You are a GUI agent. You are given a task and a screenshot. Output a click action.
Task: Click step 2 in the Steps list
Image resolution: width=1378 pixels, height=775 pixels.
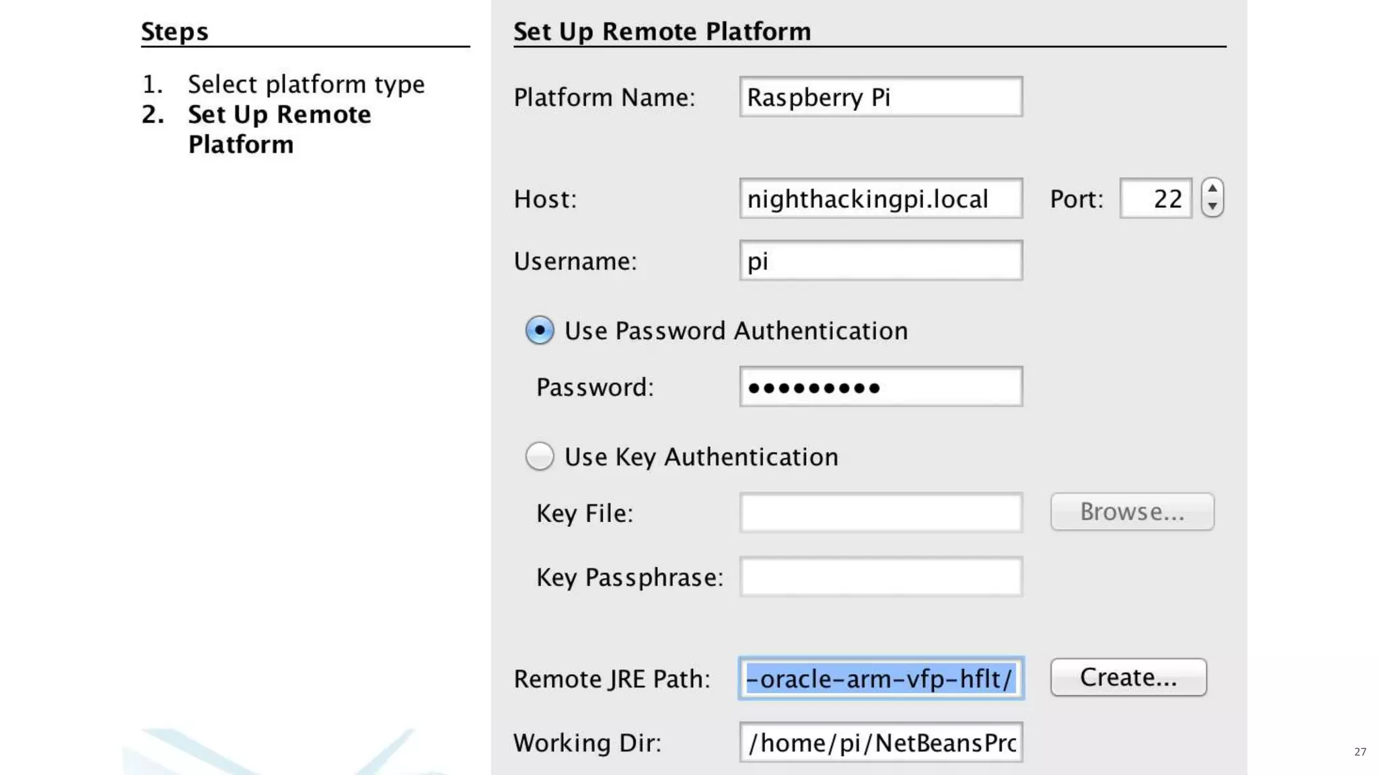pyautogui.click(x=279, y=128)
